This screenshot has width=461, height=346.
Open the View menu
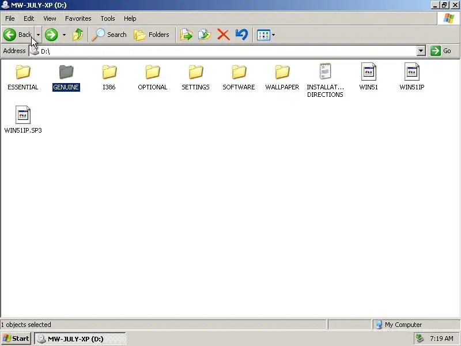[50, 18]
